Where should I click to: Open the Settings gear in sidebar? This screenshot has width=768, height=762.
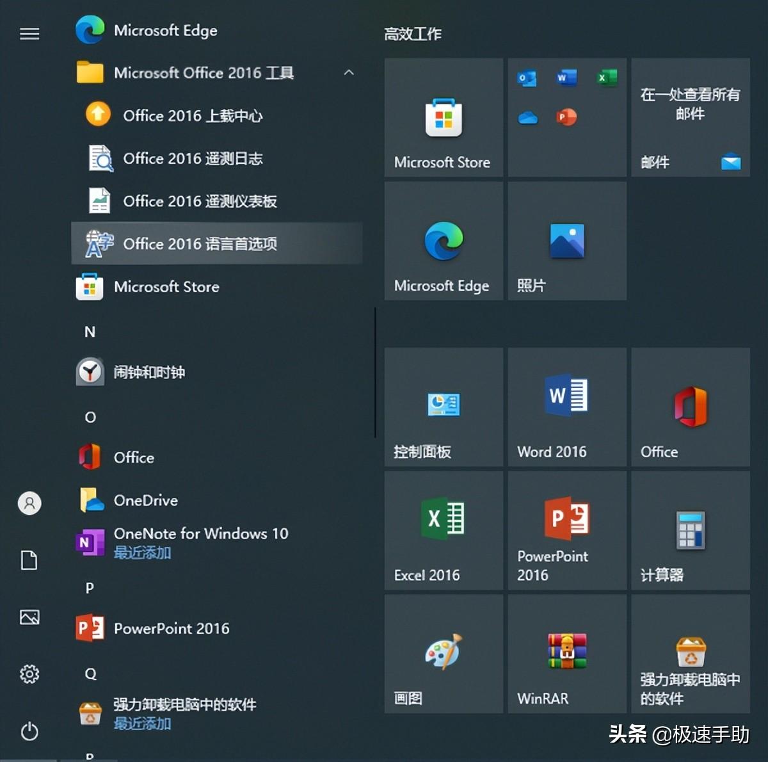click(x=29, y=674)
